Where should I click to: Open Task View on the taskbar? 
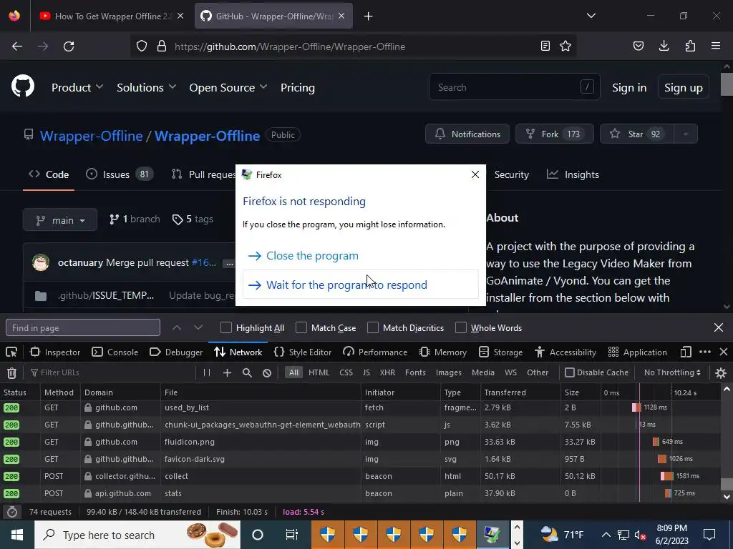tap(292, 535)
